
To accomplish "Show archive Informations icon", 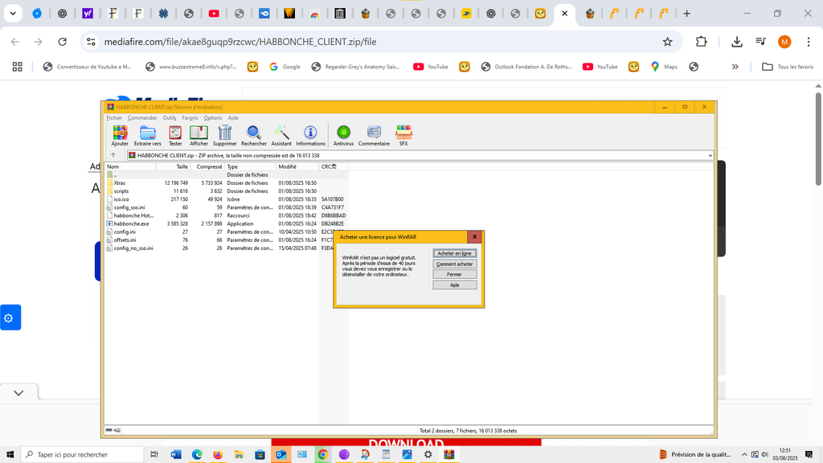I will point(310,134).
